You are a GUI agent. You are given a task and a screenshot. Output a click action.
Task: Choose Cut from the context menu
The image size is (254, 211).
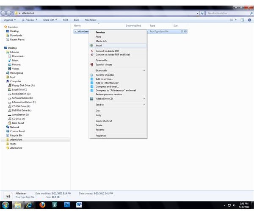(x=118, y=111)
